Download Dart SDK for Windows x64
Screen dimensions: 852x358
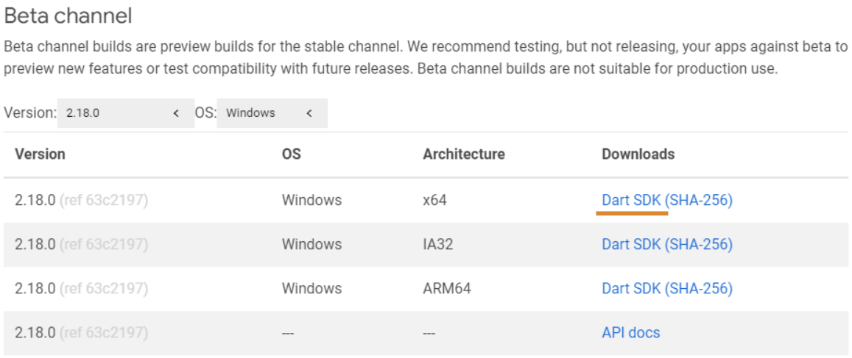[631, 201]
